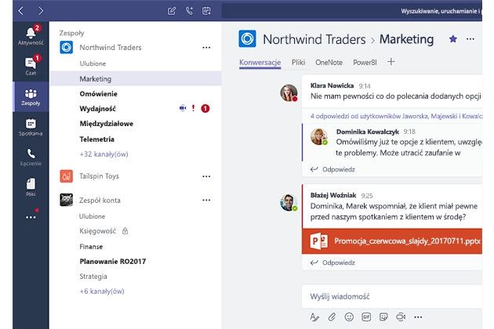
Task: Open Promocja_czerwcowa_slajdy_20170711.pptx attachment
Action: pyautogui.click(x=392, y=241)
